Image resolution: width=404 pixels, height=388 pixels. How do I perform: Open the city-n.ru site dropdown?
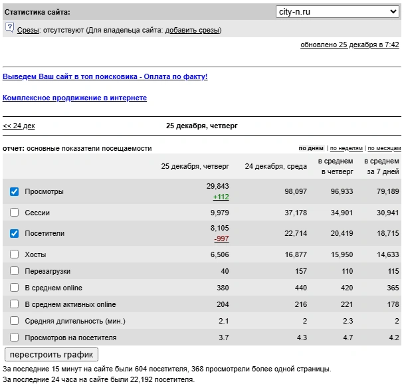click(337, 12)
